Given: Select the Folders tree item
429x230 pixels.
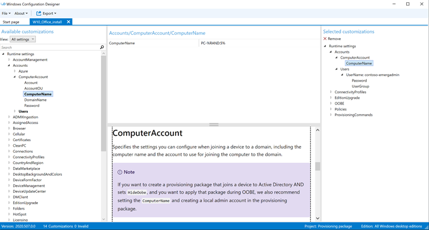Looking at the screenshot, I should (19, 209).
